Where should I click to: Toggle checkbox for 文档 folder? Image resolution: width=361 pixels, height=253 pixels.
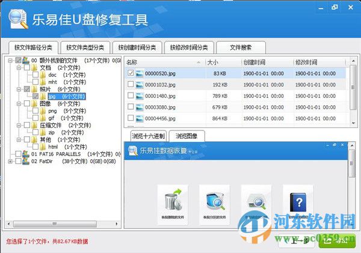pos(27,68)
